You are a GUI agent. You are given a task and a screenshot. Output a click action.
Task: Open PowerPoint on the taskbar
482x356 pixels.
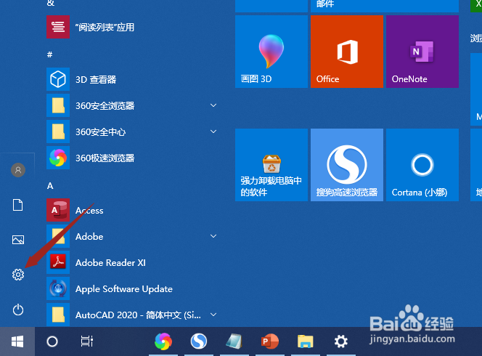pyautogui.click(x=270, y=341)
